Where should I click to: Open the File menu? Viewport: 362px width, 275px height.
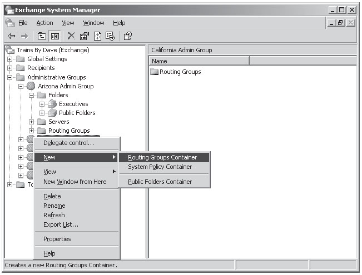point(23,23)
